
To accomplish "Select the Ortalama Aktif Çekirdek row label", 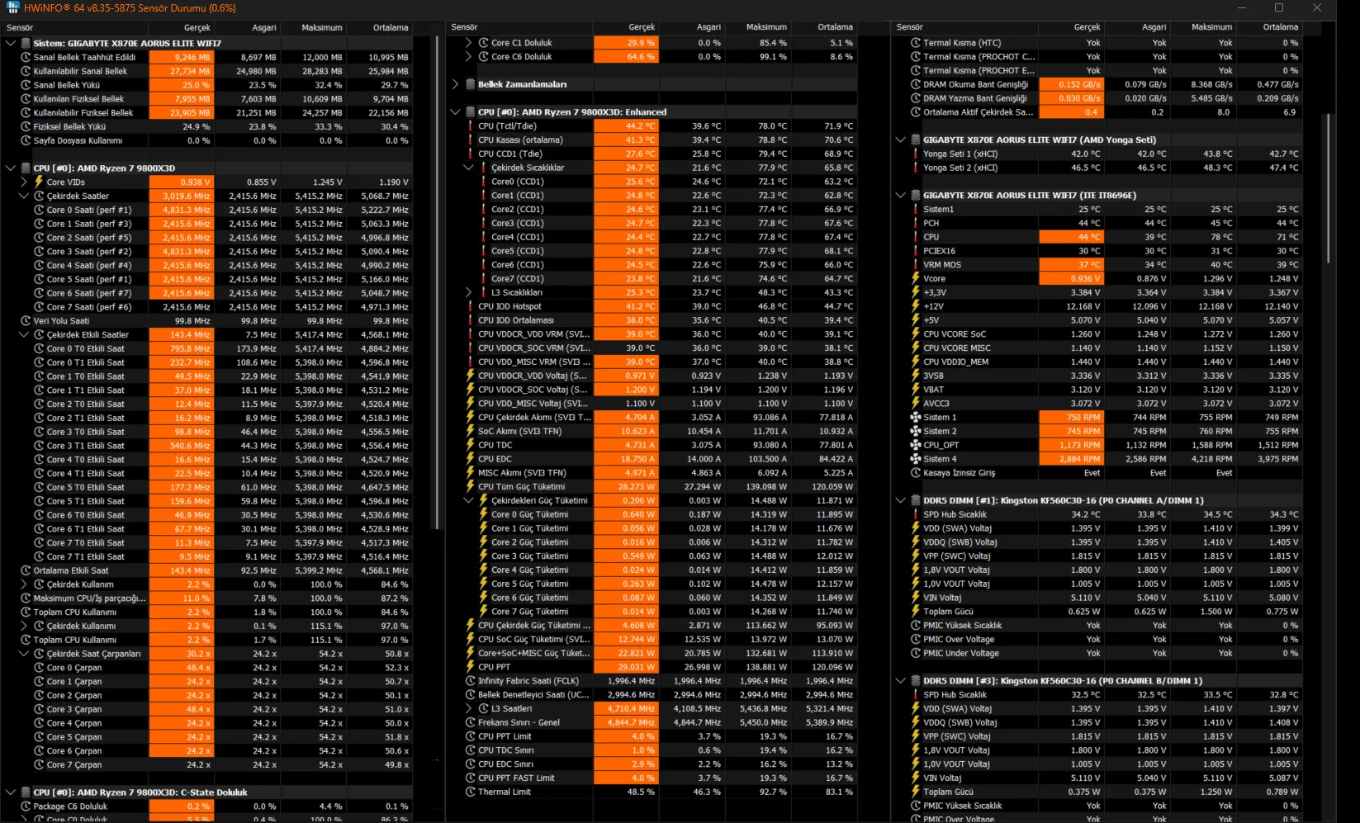I will (978, 112).
